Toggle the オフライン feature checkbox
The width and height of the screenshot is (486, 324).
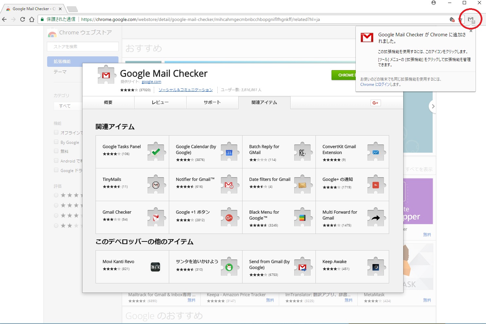pos(56,132)
